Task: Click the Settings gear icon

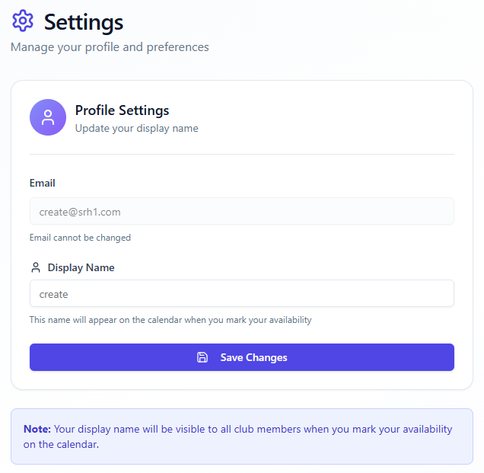Action: [23, 21]
